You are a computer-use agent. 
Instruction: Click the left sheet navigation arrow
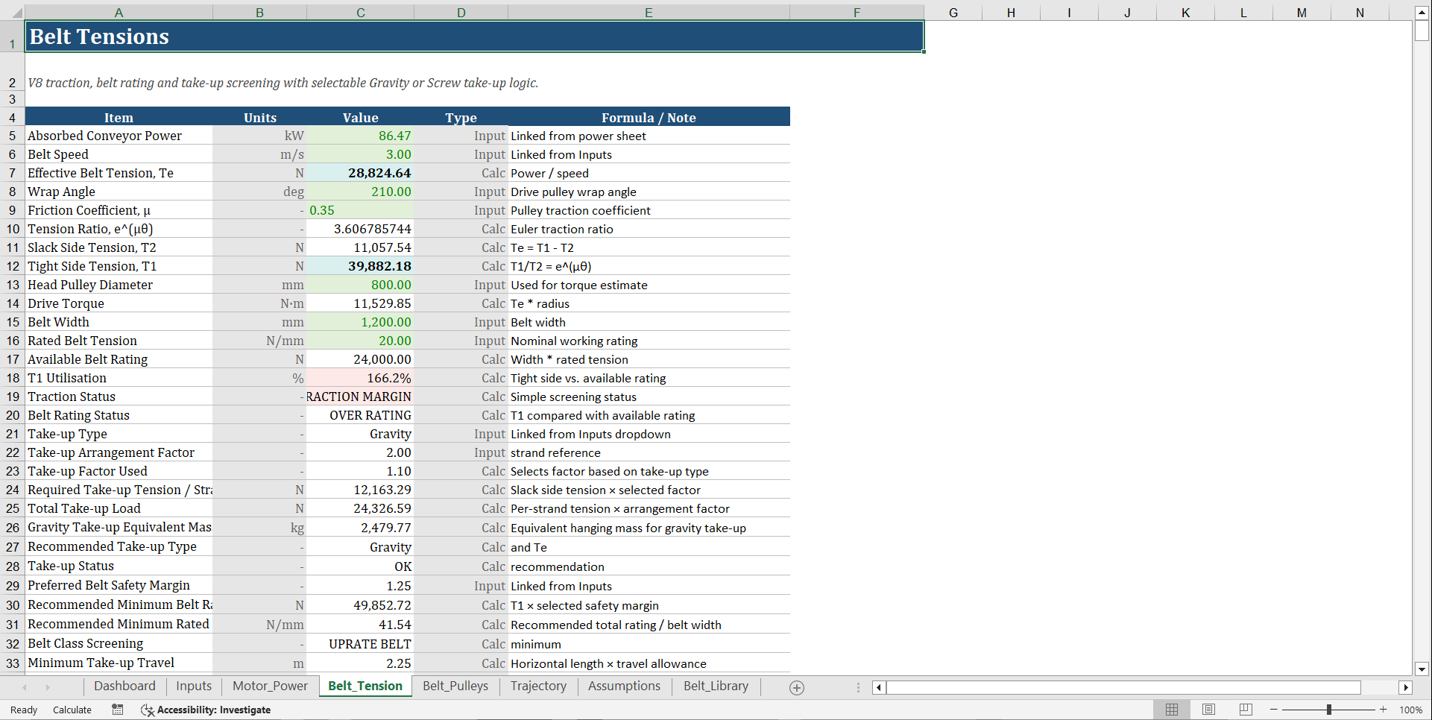click(x=25, y=687)
